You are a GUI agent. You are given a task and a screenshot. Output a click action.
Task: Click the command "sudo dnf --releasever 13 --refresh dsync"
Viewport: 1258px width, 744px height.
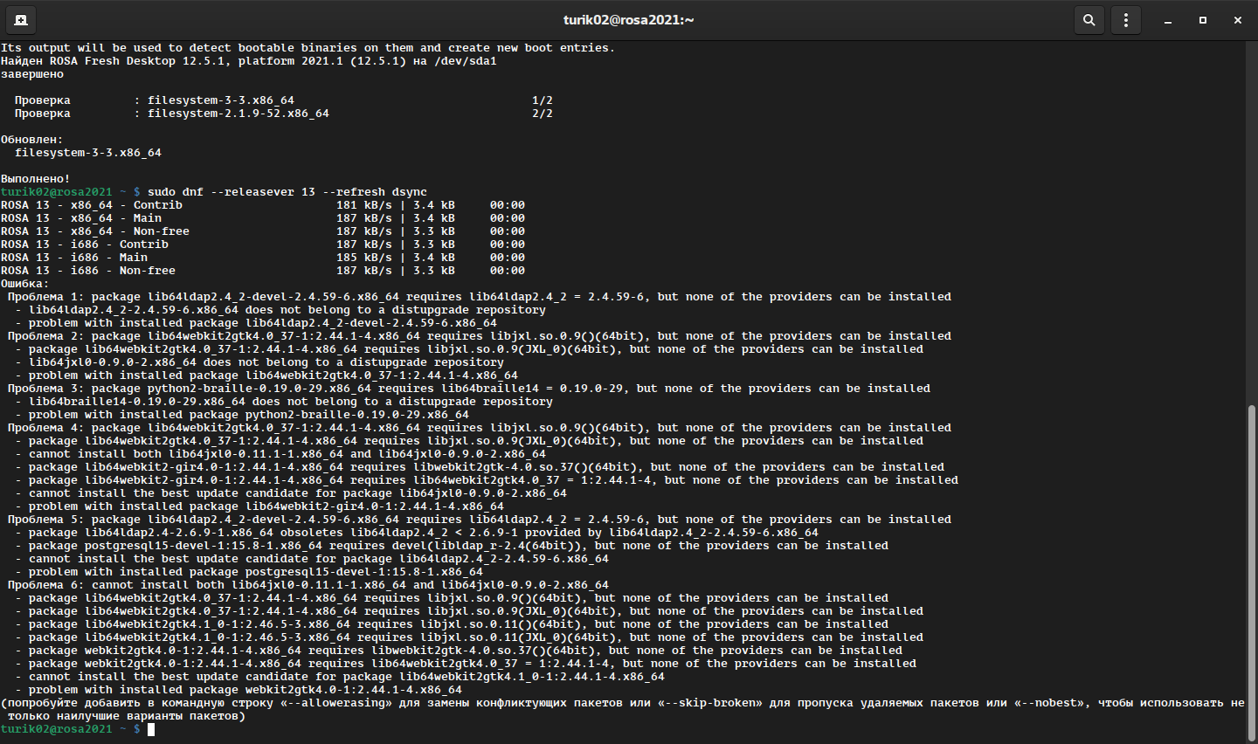point(287,192)
